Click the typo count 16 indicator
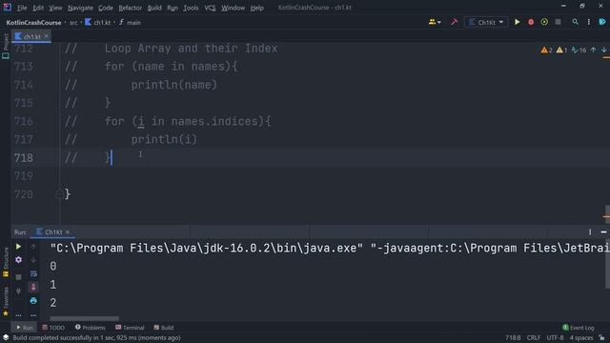This screenshot has height=343, width=610. [579, 50]
